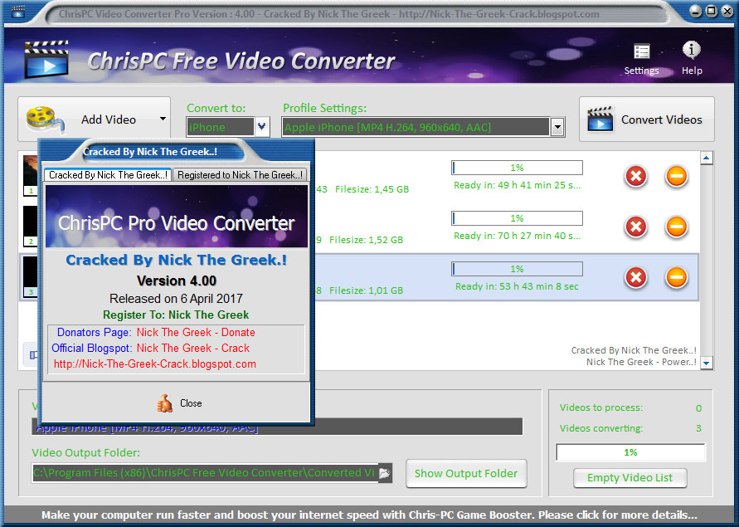This screenshot has height=527, width=739.
Task: Open the Nick-The-Greek-Crack.blogspot.com URL
Action: [155, 364]
